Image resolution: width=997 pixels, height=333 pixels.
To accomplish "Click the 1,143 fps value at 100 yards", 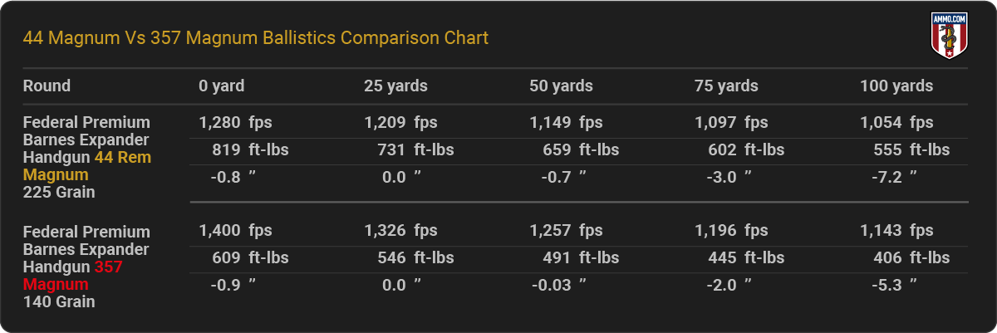I will tap(896, 231).
